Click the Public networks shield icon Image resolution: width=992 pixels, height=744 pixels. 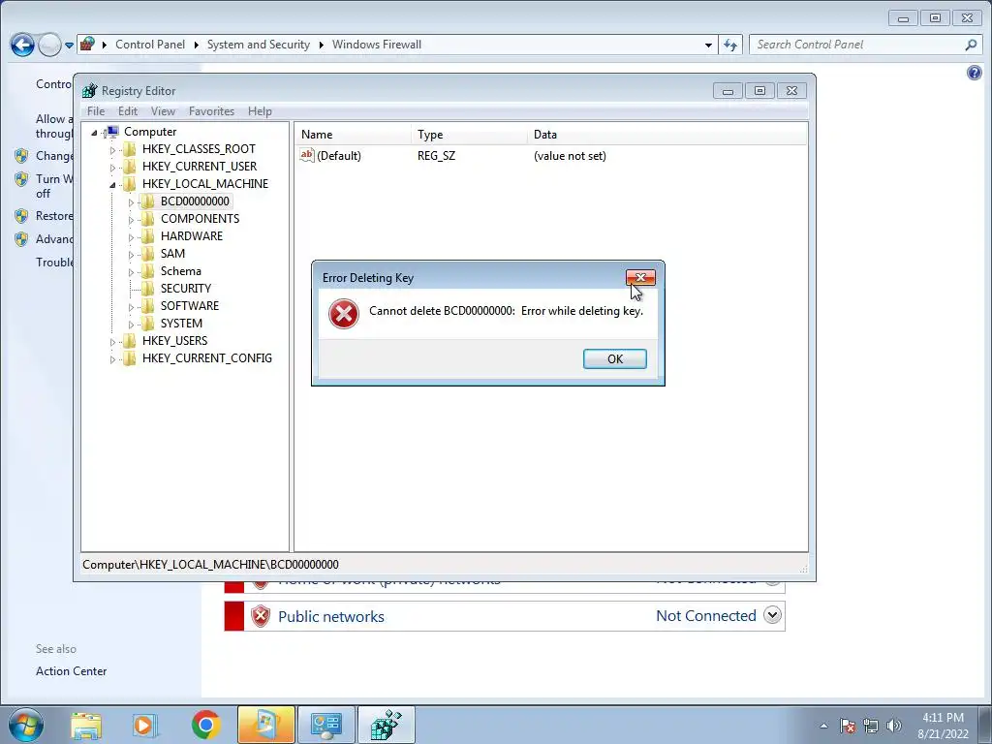point(260,616)
